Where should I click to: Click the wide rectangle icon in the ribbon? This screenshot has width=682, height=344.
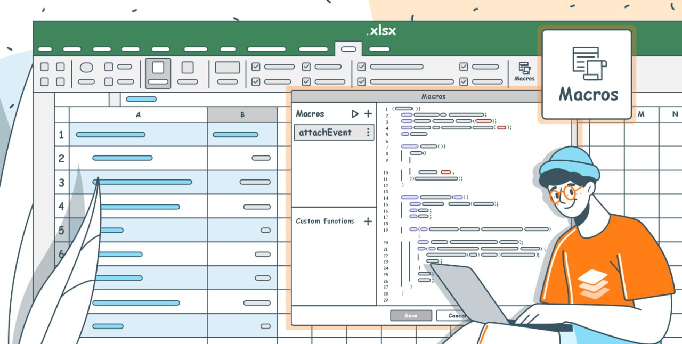pos(228,68)
